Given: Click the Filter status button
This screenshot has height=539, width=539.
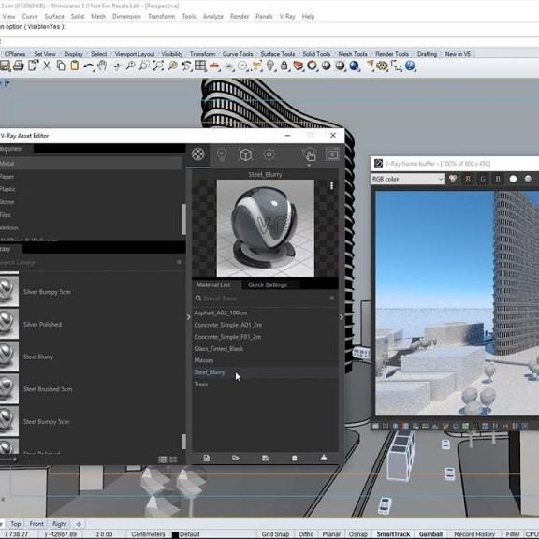Looking at the screenshot, I should [x=513, y=534].
